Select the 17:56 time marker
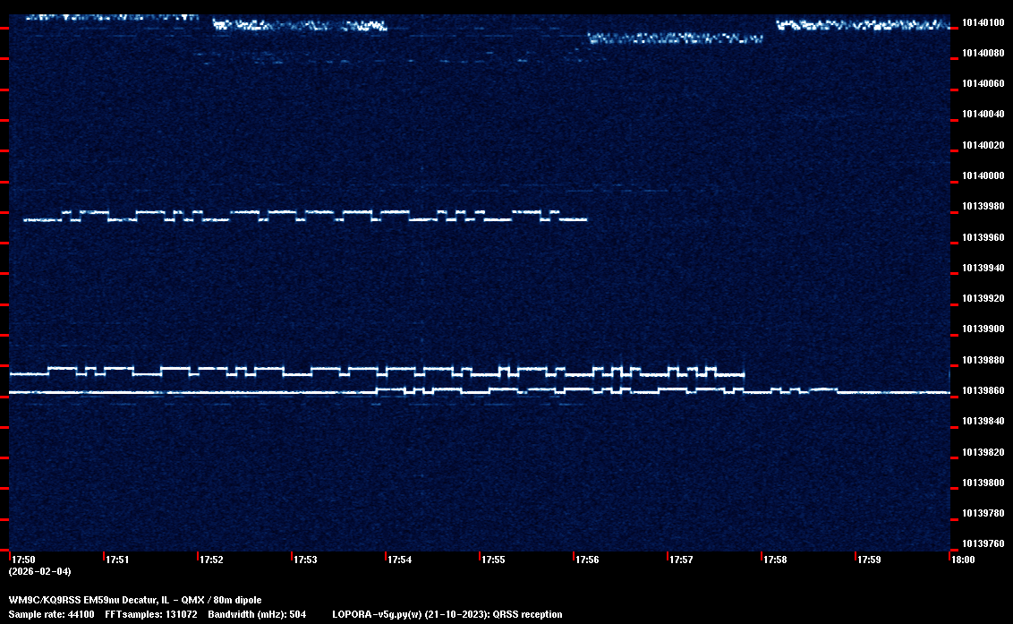 pyautogui.click(x=587, y=560)
